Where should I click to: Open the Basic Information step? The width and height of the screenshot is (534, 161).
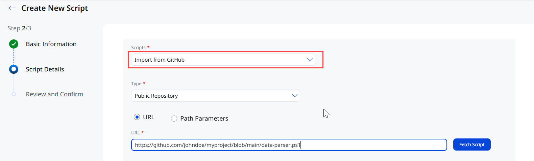pyautogui.click(x=51, y=44)
